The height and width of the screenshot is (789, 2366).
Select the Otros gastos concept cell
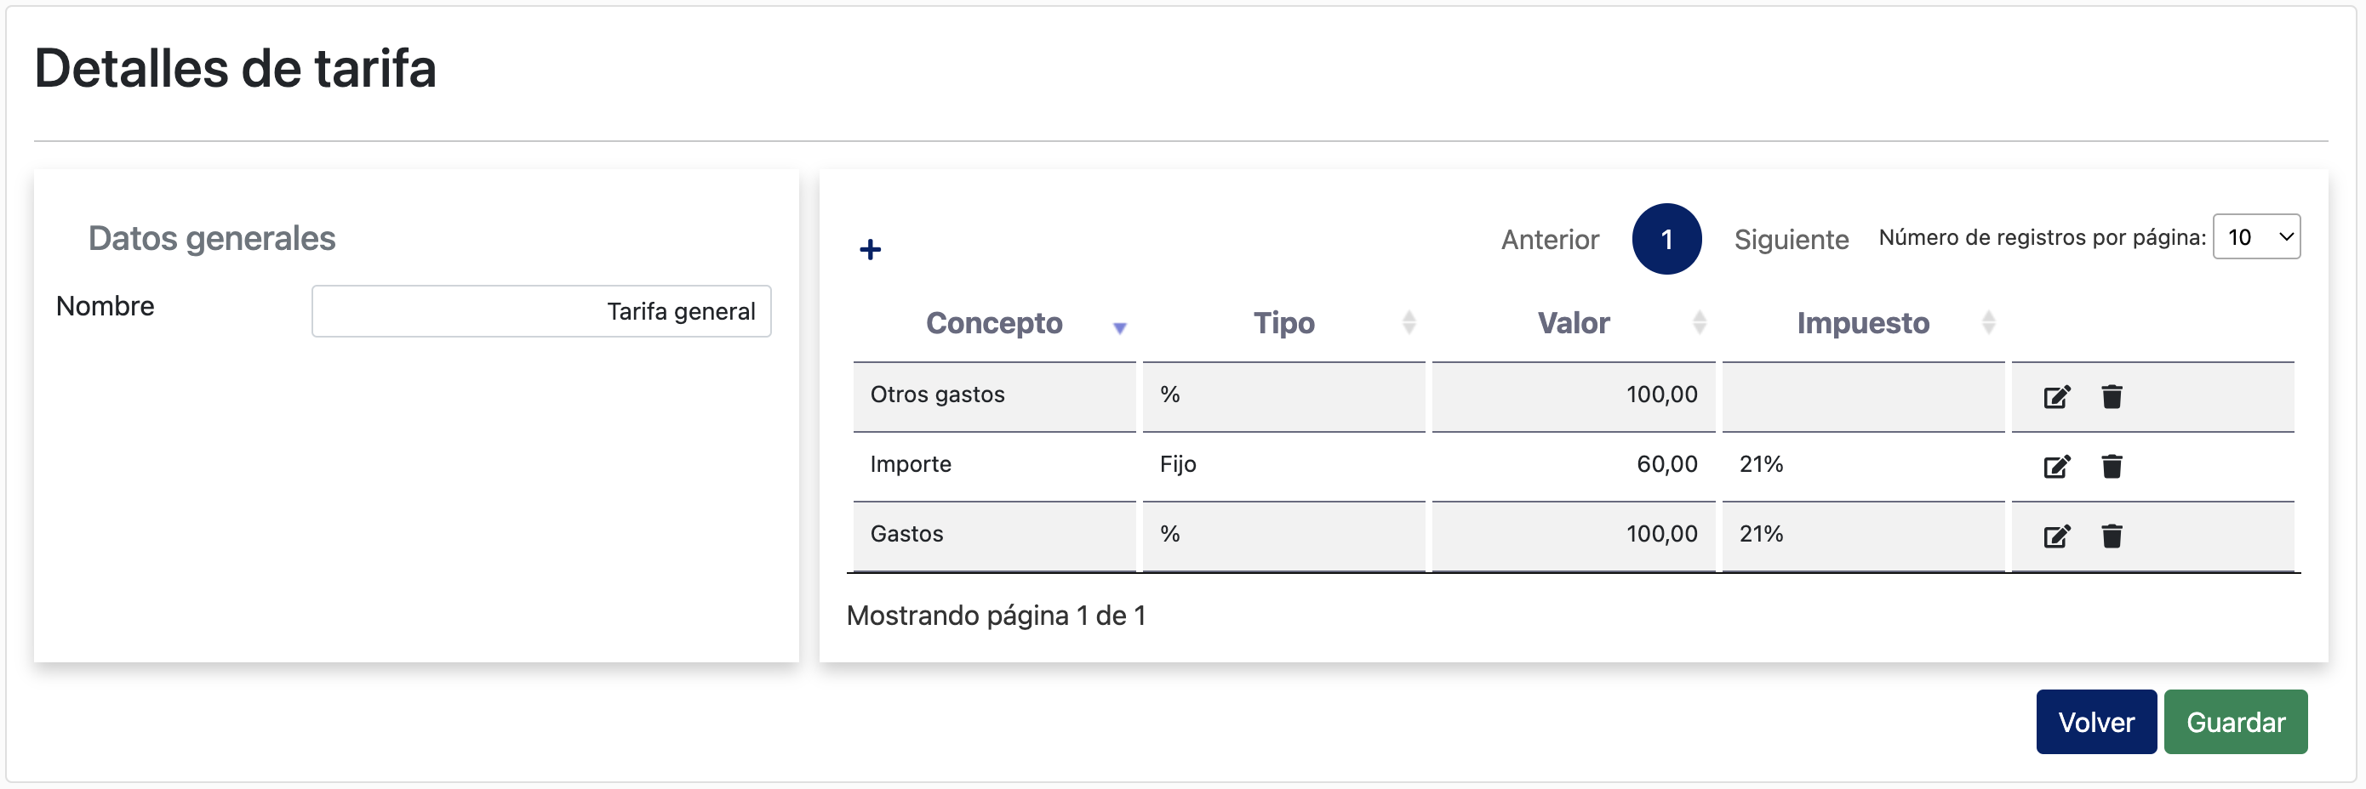coord(994,395)
